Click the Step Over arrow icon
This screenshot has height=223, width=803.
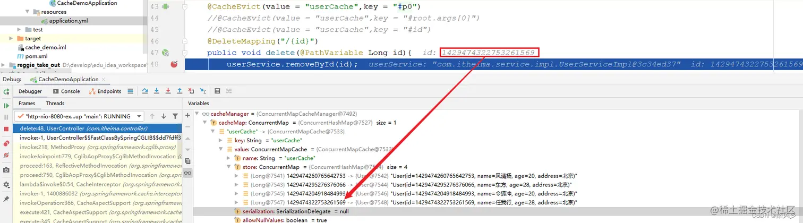[145, 91]
